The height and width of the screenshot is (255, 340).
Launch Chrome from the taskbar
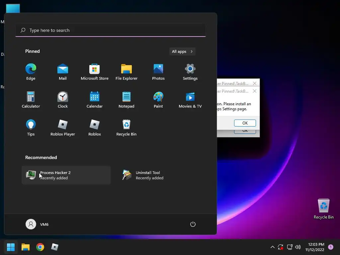(40, 247)
